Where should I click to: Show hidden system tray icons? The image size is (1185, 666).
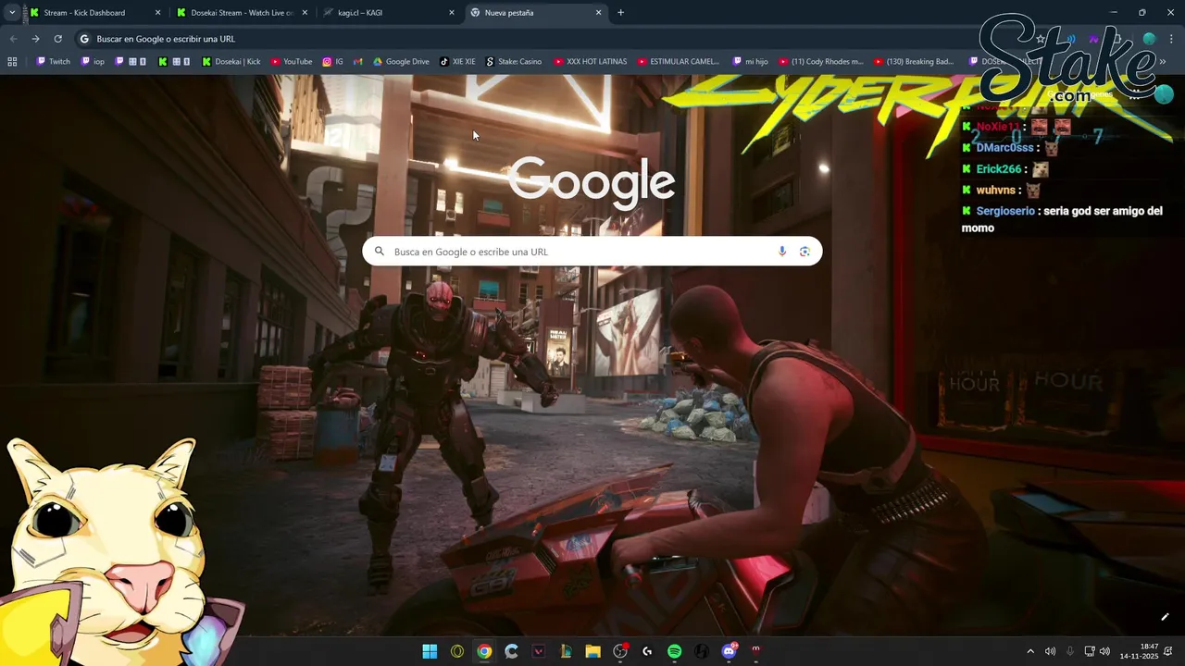coord(1030,651)
